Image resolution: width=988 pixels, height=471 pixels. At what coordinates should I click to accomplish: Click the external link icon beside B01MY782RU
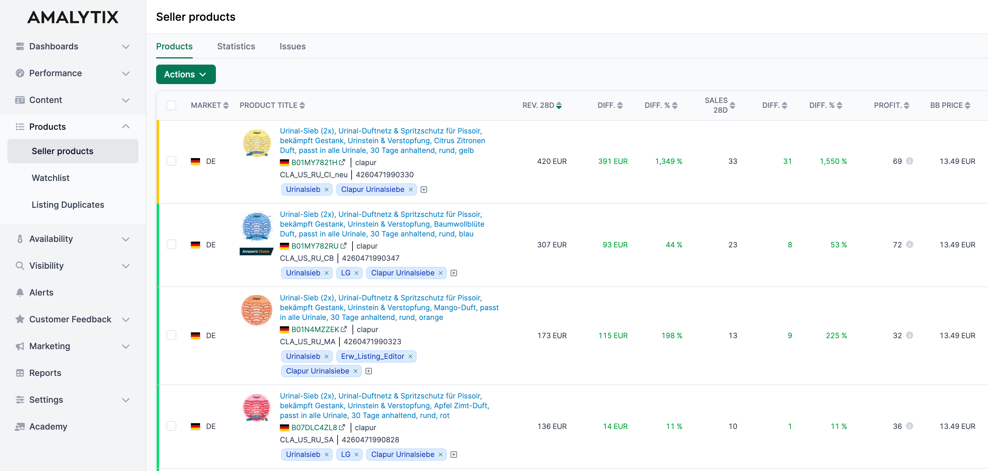343,246
